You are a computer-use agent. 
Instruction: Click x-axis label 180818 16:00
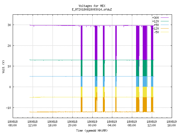coord(52,124)
